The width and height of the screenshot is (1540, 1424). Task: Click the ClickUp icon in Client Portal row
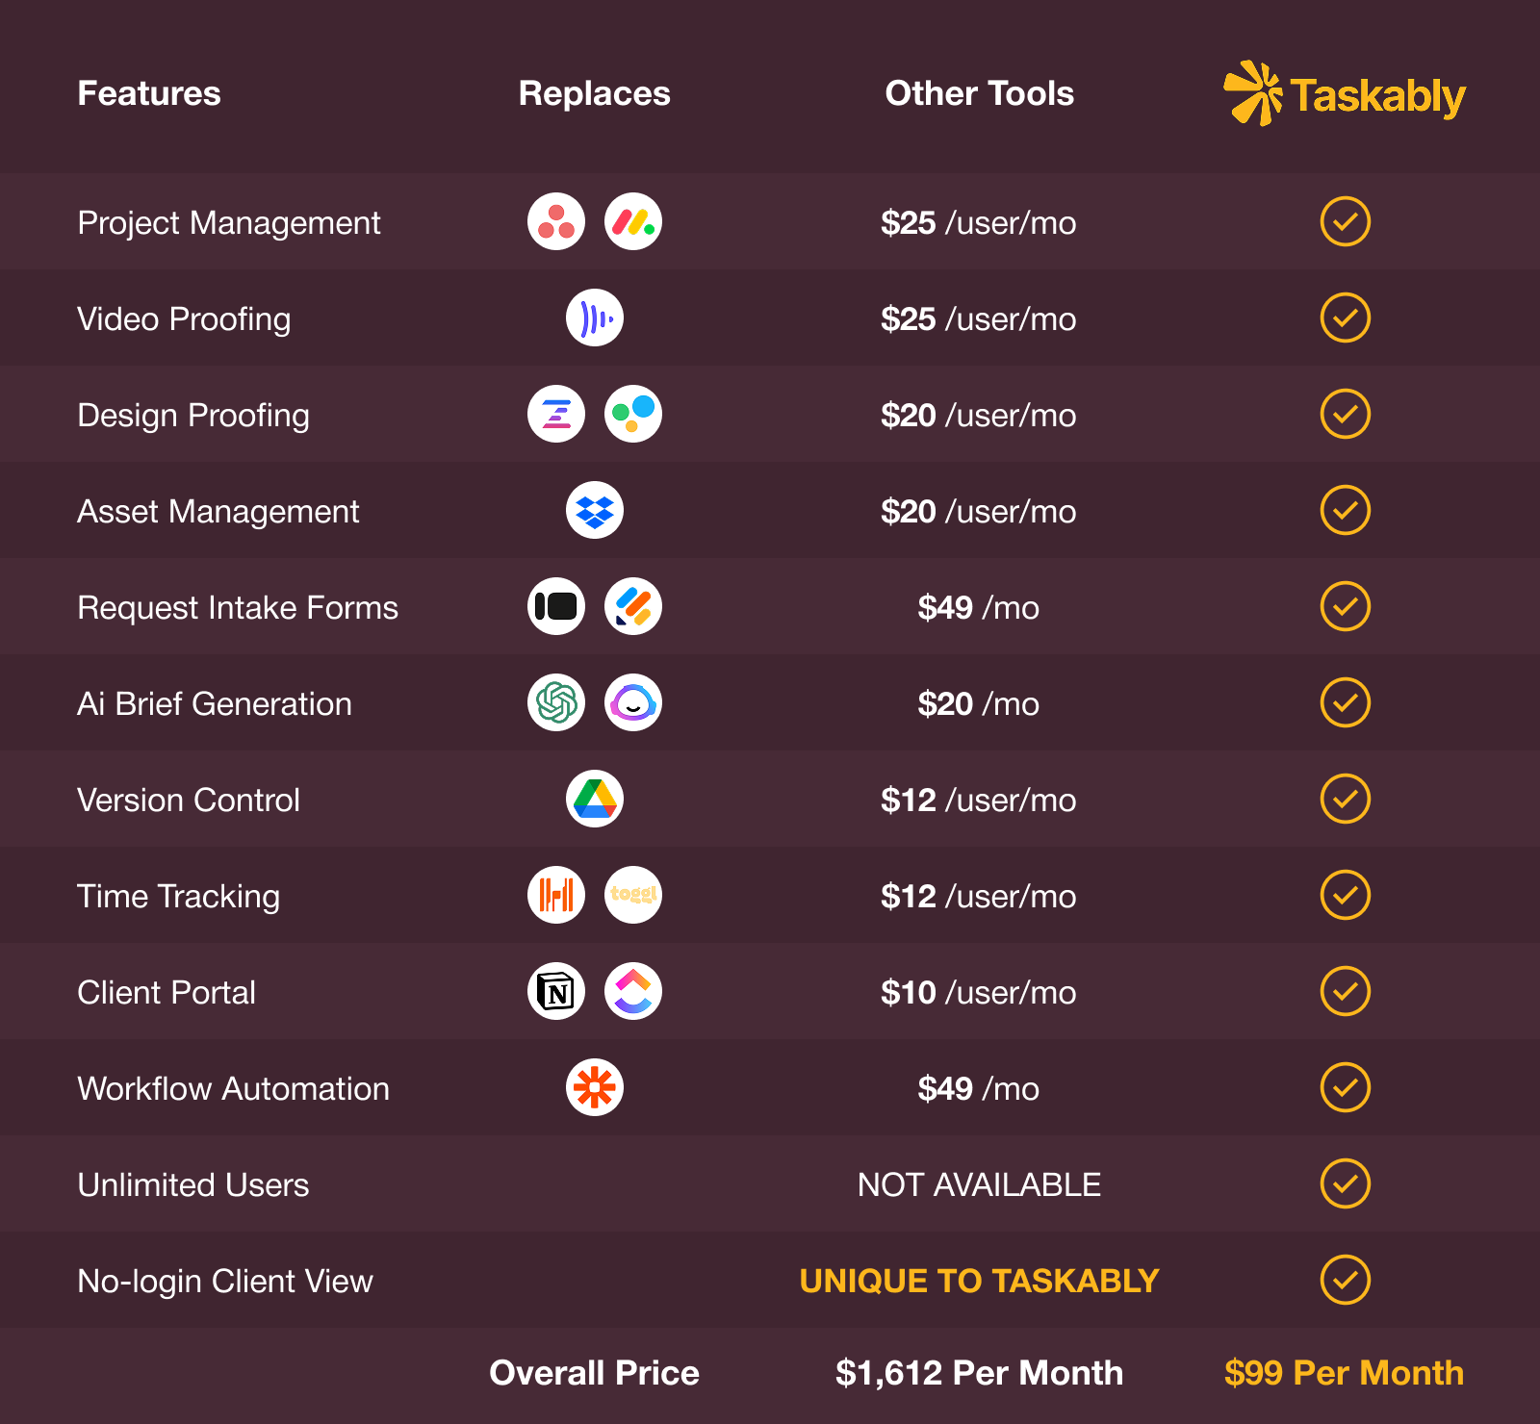coord(633,991)
